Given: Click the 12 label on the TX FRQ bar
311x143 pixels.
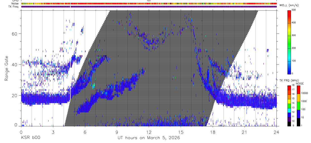Looking at the screenshot, I should [293, 112].
